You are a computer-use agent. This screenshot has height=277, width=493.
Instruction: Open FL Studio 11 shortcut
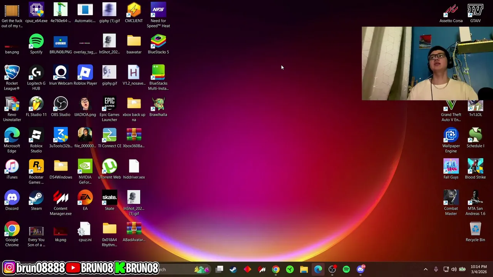point(36,107)
